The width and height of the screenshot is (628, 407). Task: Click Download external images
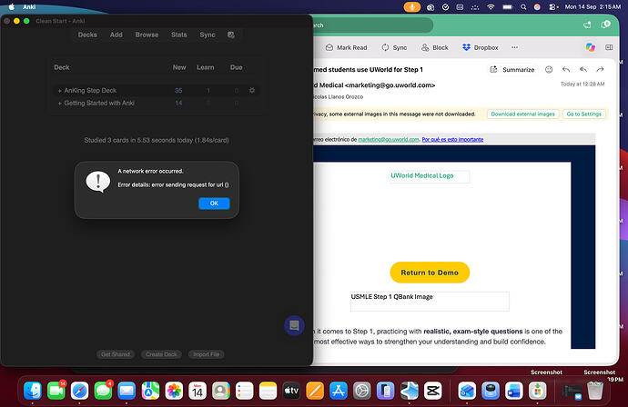click(x=522, y=114)
